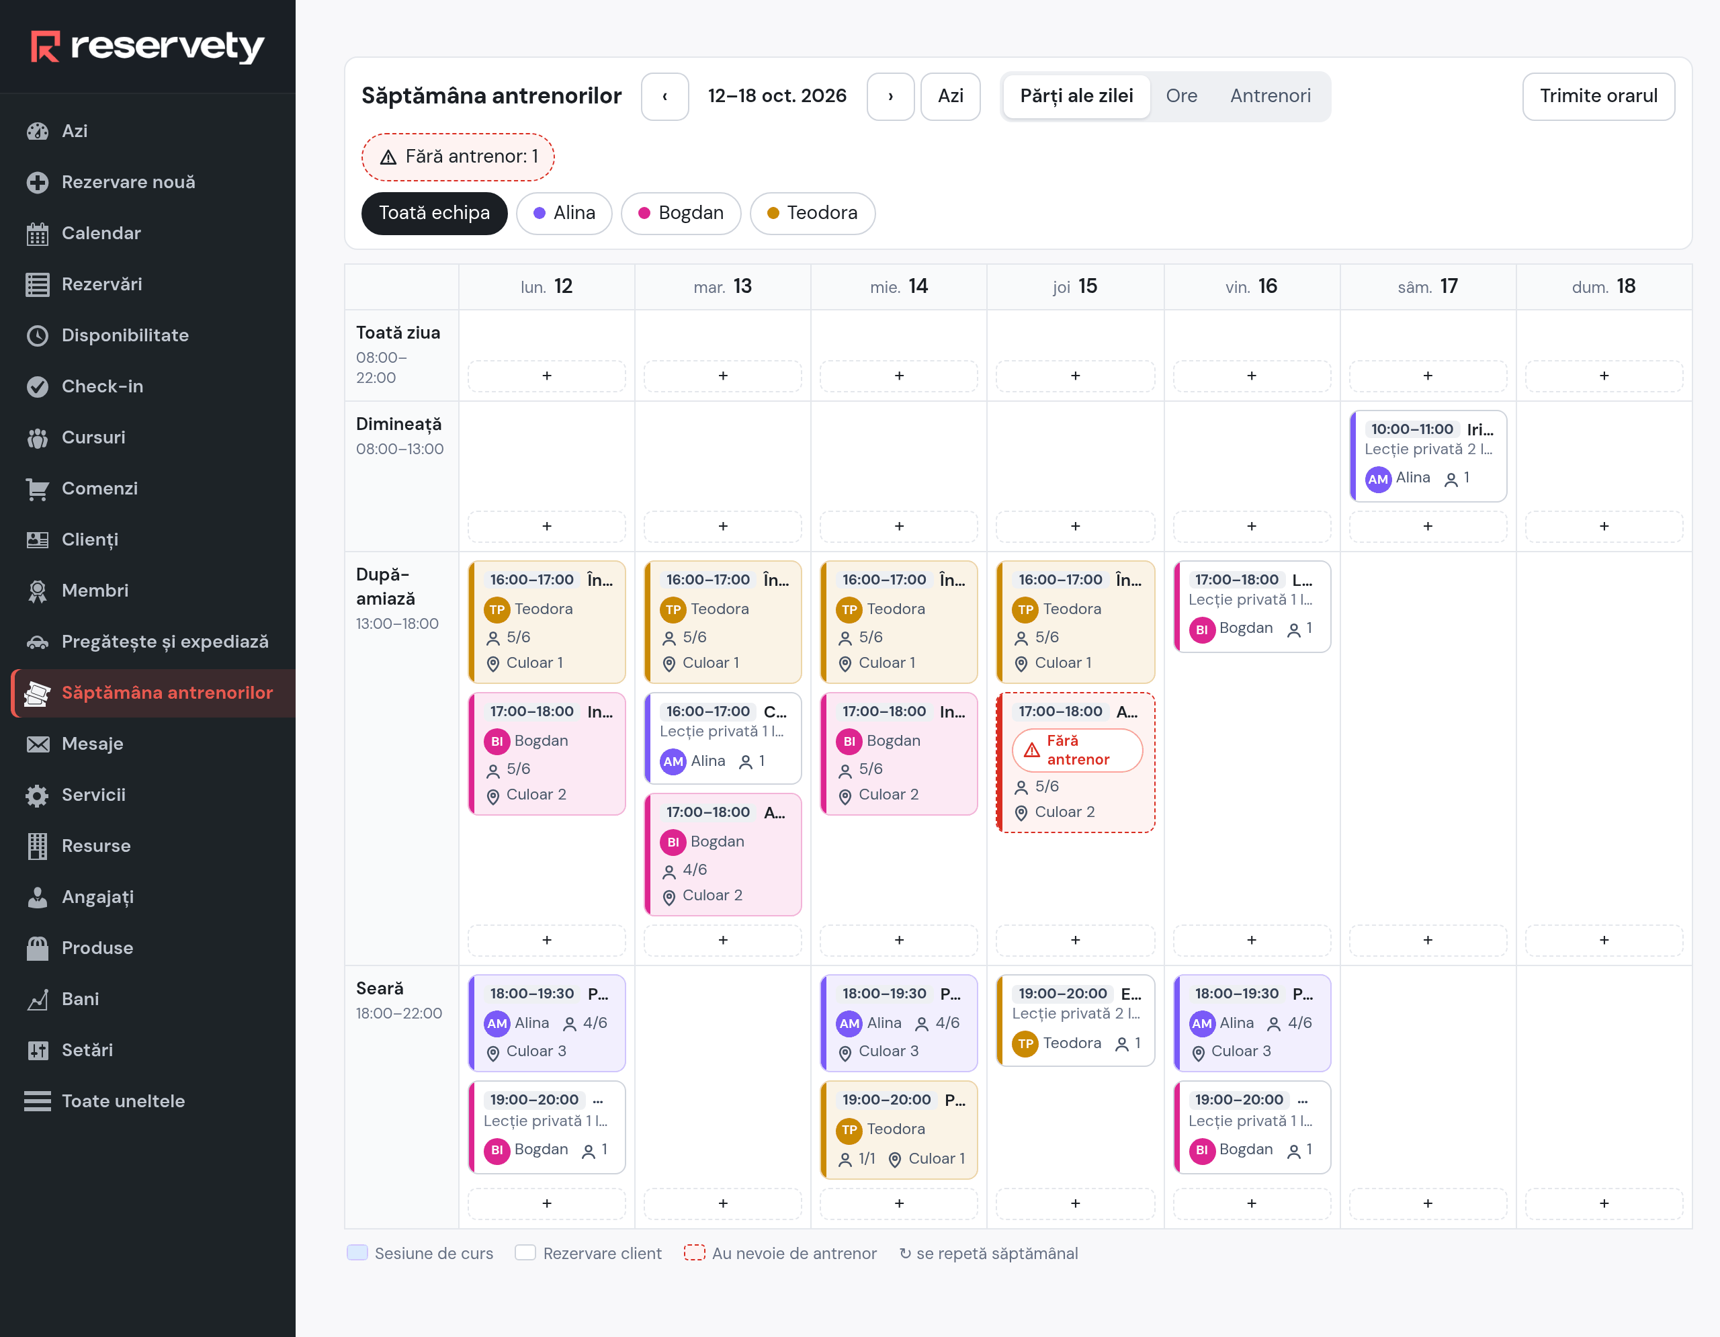Add session Saturday Dimineață slot
Viewport: 1720px width, 1337px height.
click(x=1427, y=526)
